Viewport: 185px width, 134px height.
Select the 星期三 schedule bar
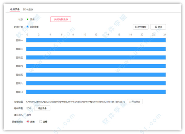click(x=96, y=57)
